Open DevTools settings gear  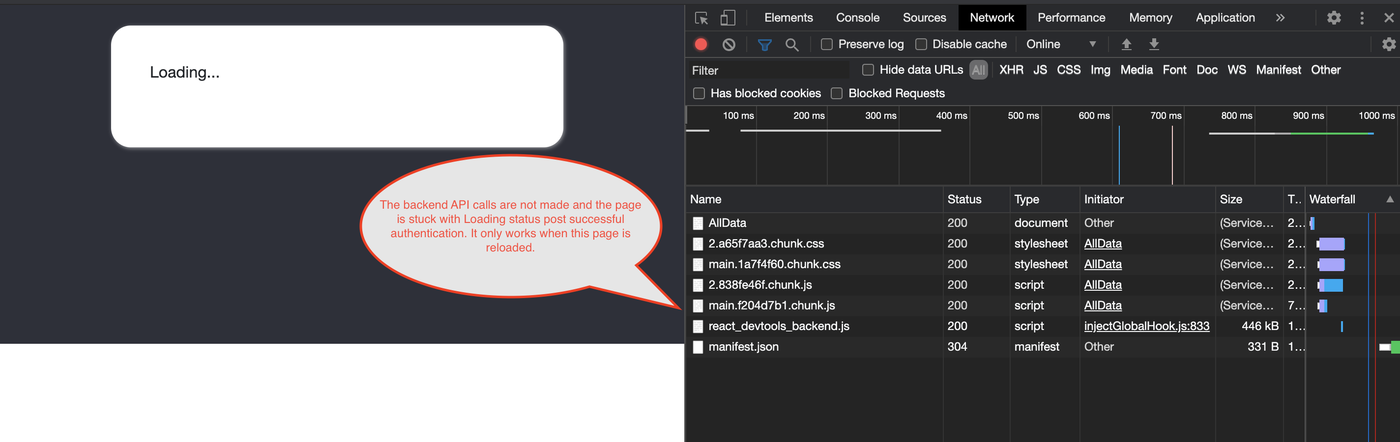(1334, 18)
